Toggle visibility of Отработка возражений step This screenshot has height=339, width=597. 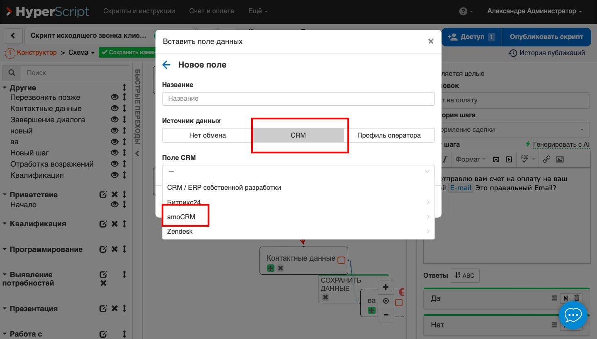point(114,164)
